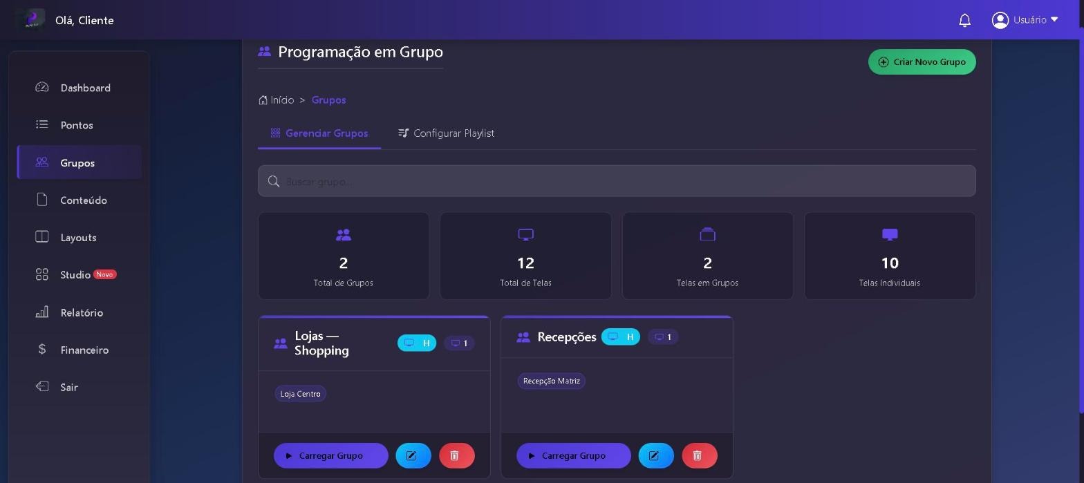Click the Studio grid icon

(x=42, y=274)
